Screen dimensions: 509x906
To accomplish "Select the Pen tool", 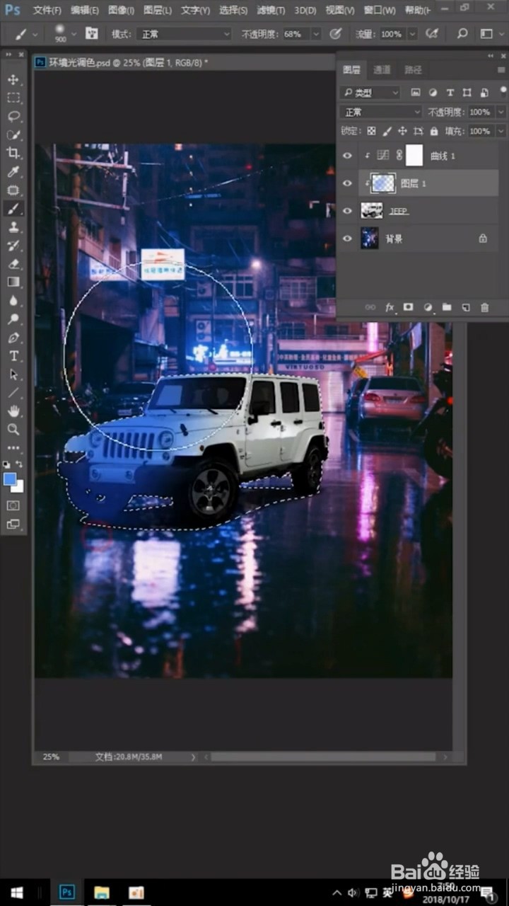I will point(13,338).
